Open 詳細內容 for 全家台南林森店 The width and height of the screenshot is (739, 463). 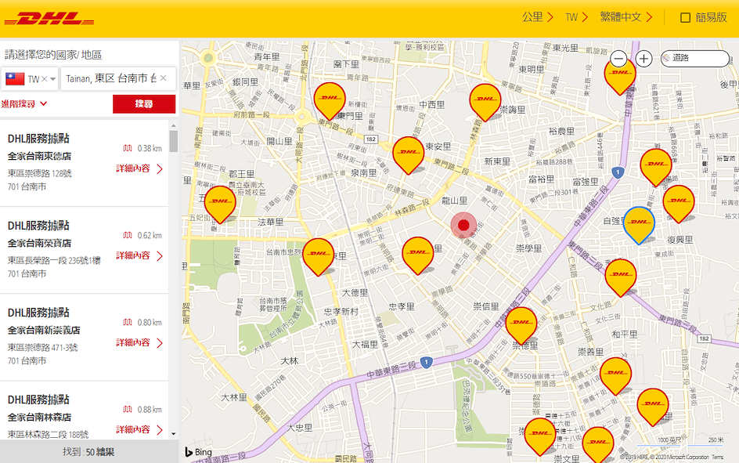(x=139, y=429)
